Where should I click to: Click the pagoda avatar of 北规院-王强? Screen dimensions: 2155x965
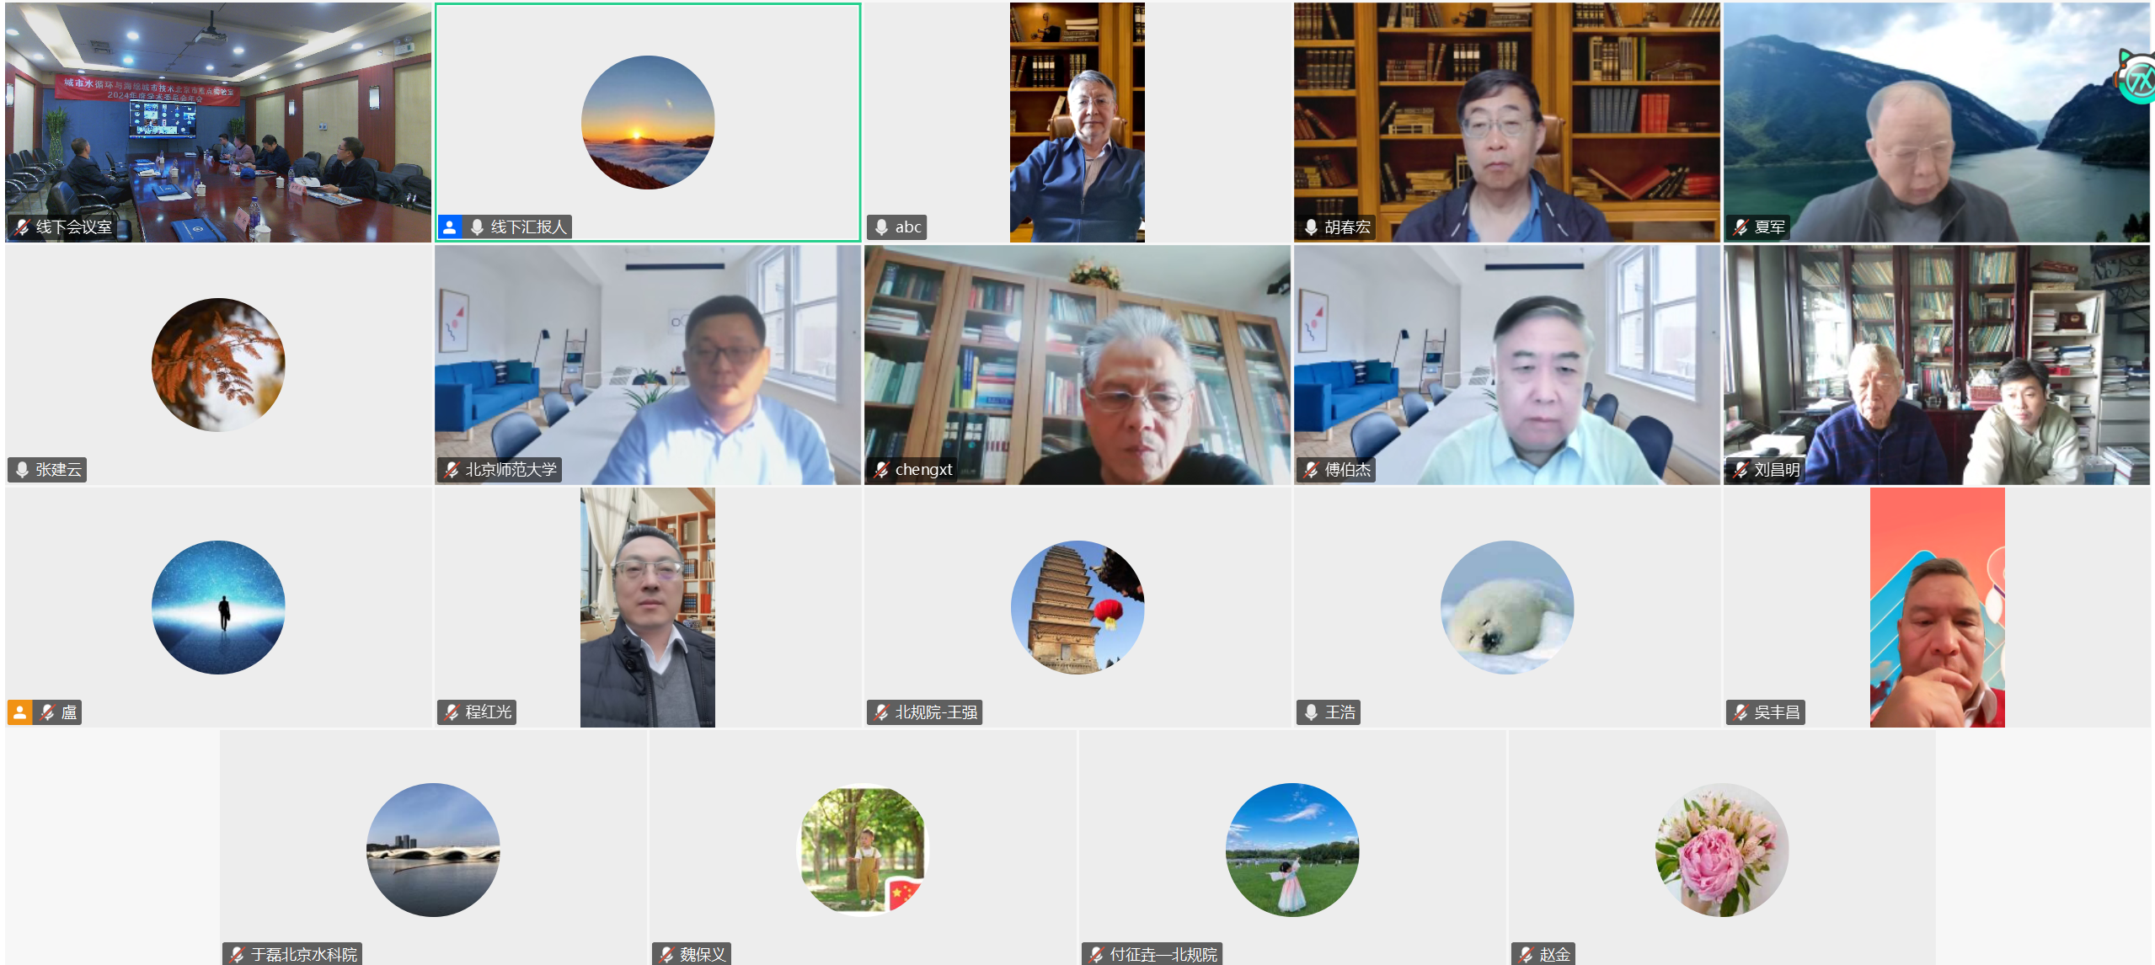coord(1077,606)
